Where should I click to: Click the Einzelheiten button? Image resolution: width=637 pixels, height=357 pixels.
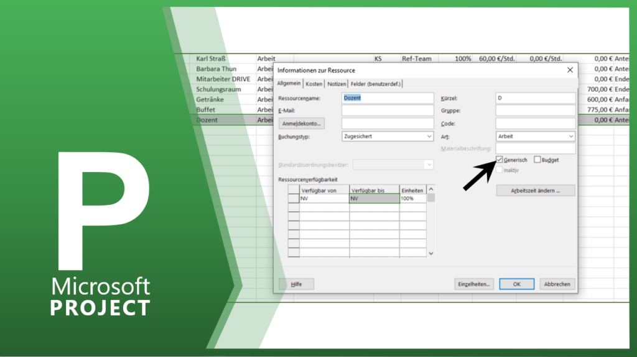[474, 284]
